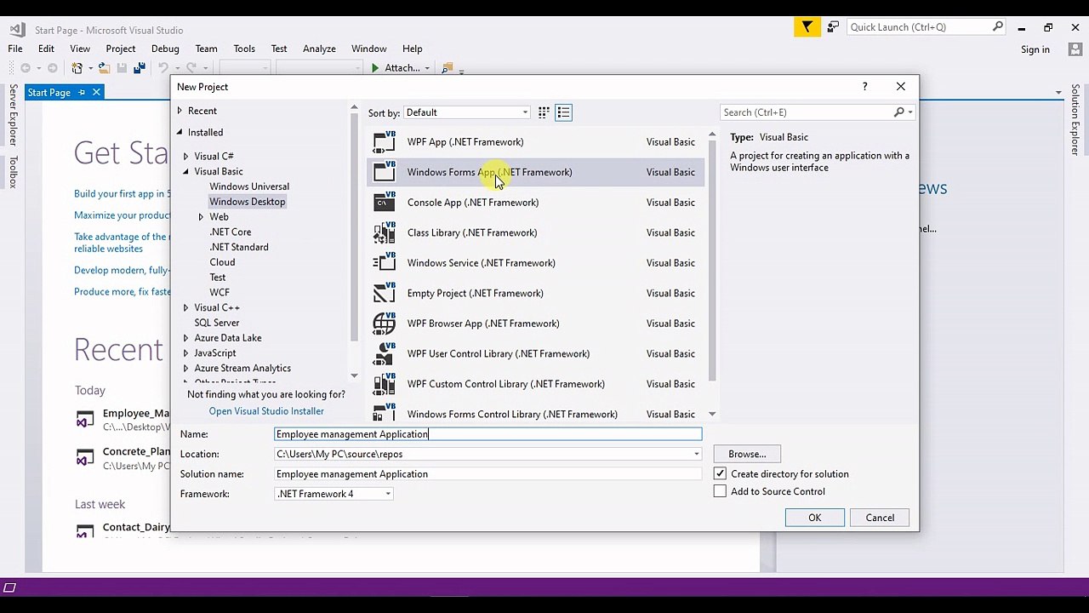Open the Concrete_Plan recent project icon
The height and width of the screenshot is (613, 1089).
click(x=85, y=458)
